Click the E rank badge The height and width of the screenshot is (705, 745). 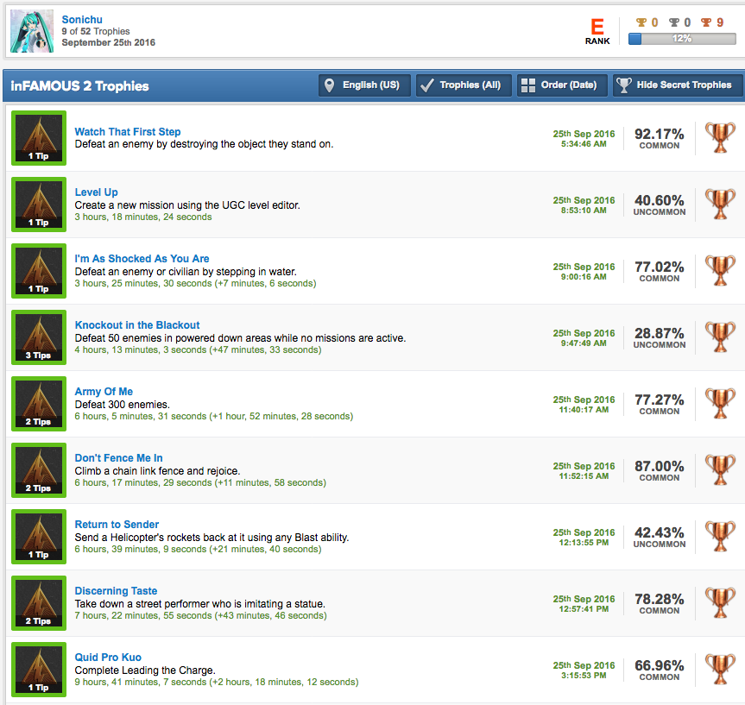[597, 31]
